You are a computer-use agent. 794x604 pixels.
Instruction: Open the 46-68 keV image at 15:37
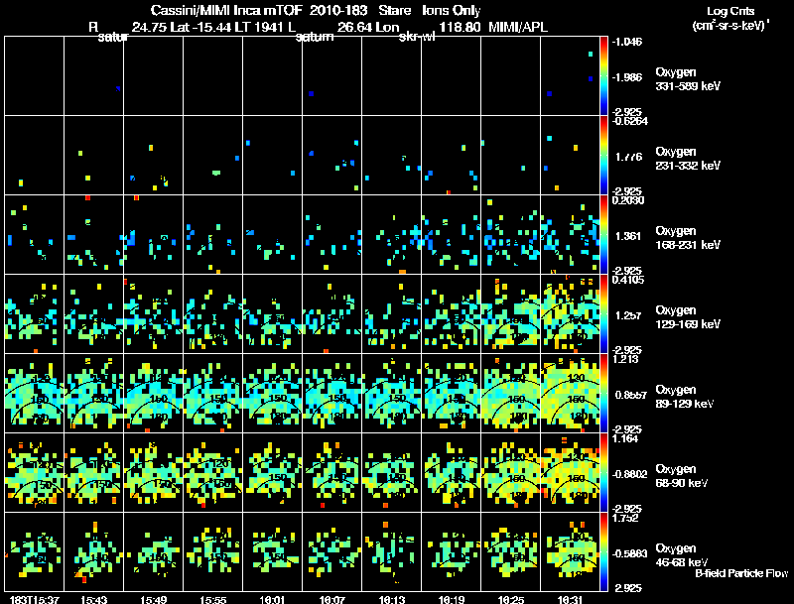(x=34, y=551)
